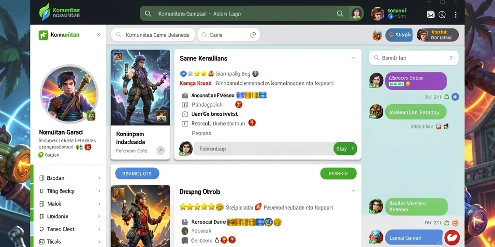Click the red heart floating button
This screenshot has height=247, width=495.
(x=452, y=237)
